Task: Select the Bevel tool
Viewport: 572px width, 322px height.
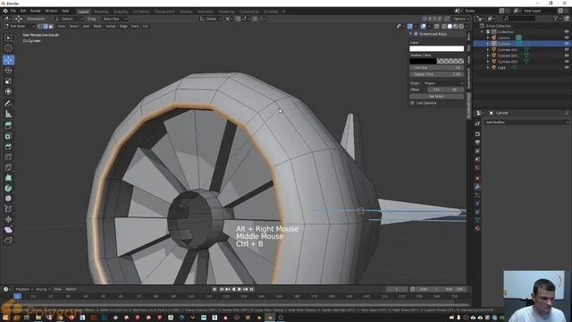Action: click(x=8, y=147)
